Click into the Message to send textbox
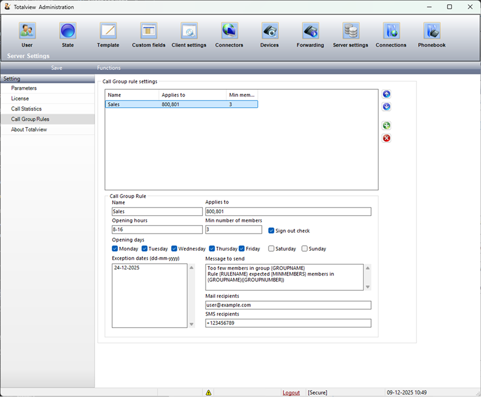Screen dimensions: 481x397 (284, 277)
